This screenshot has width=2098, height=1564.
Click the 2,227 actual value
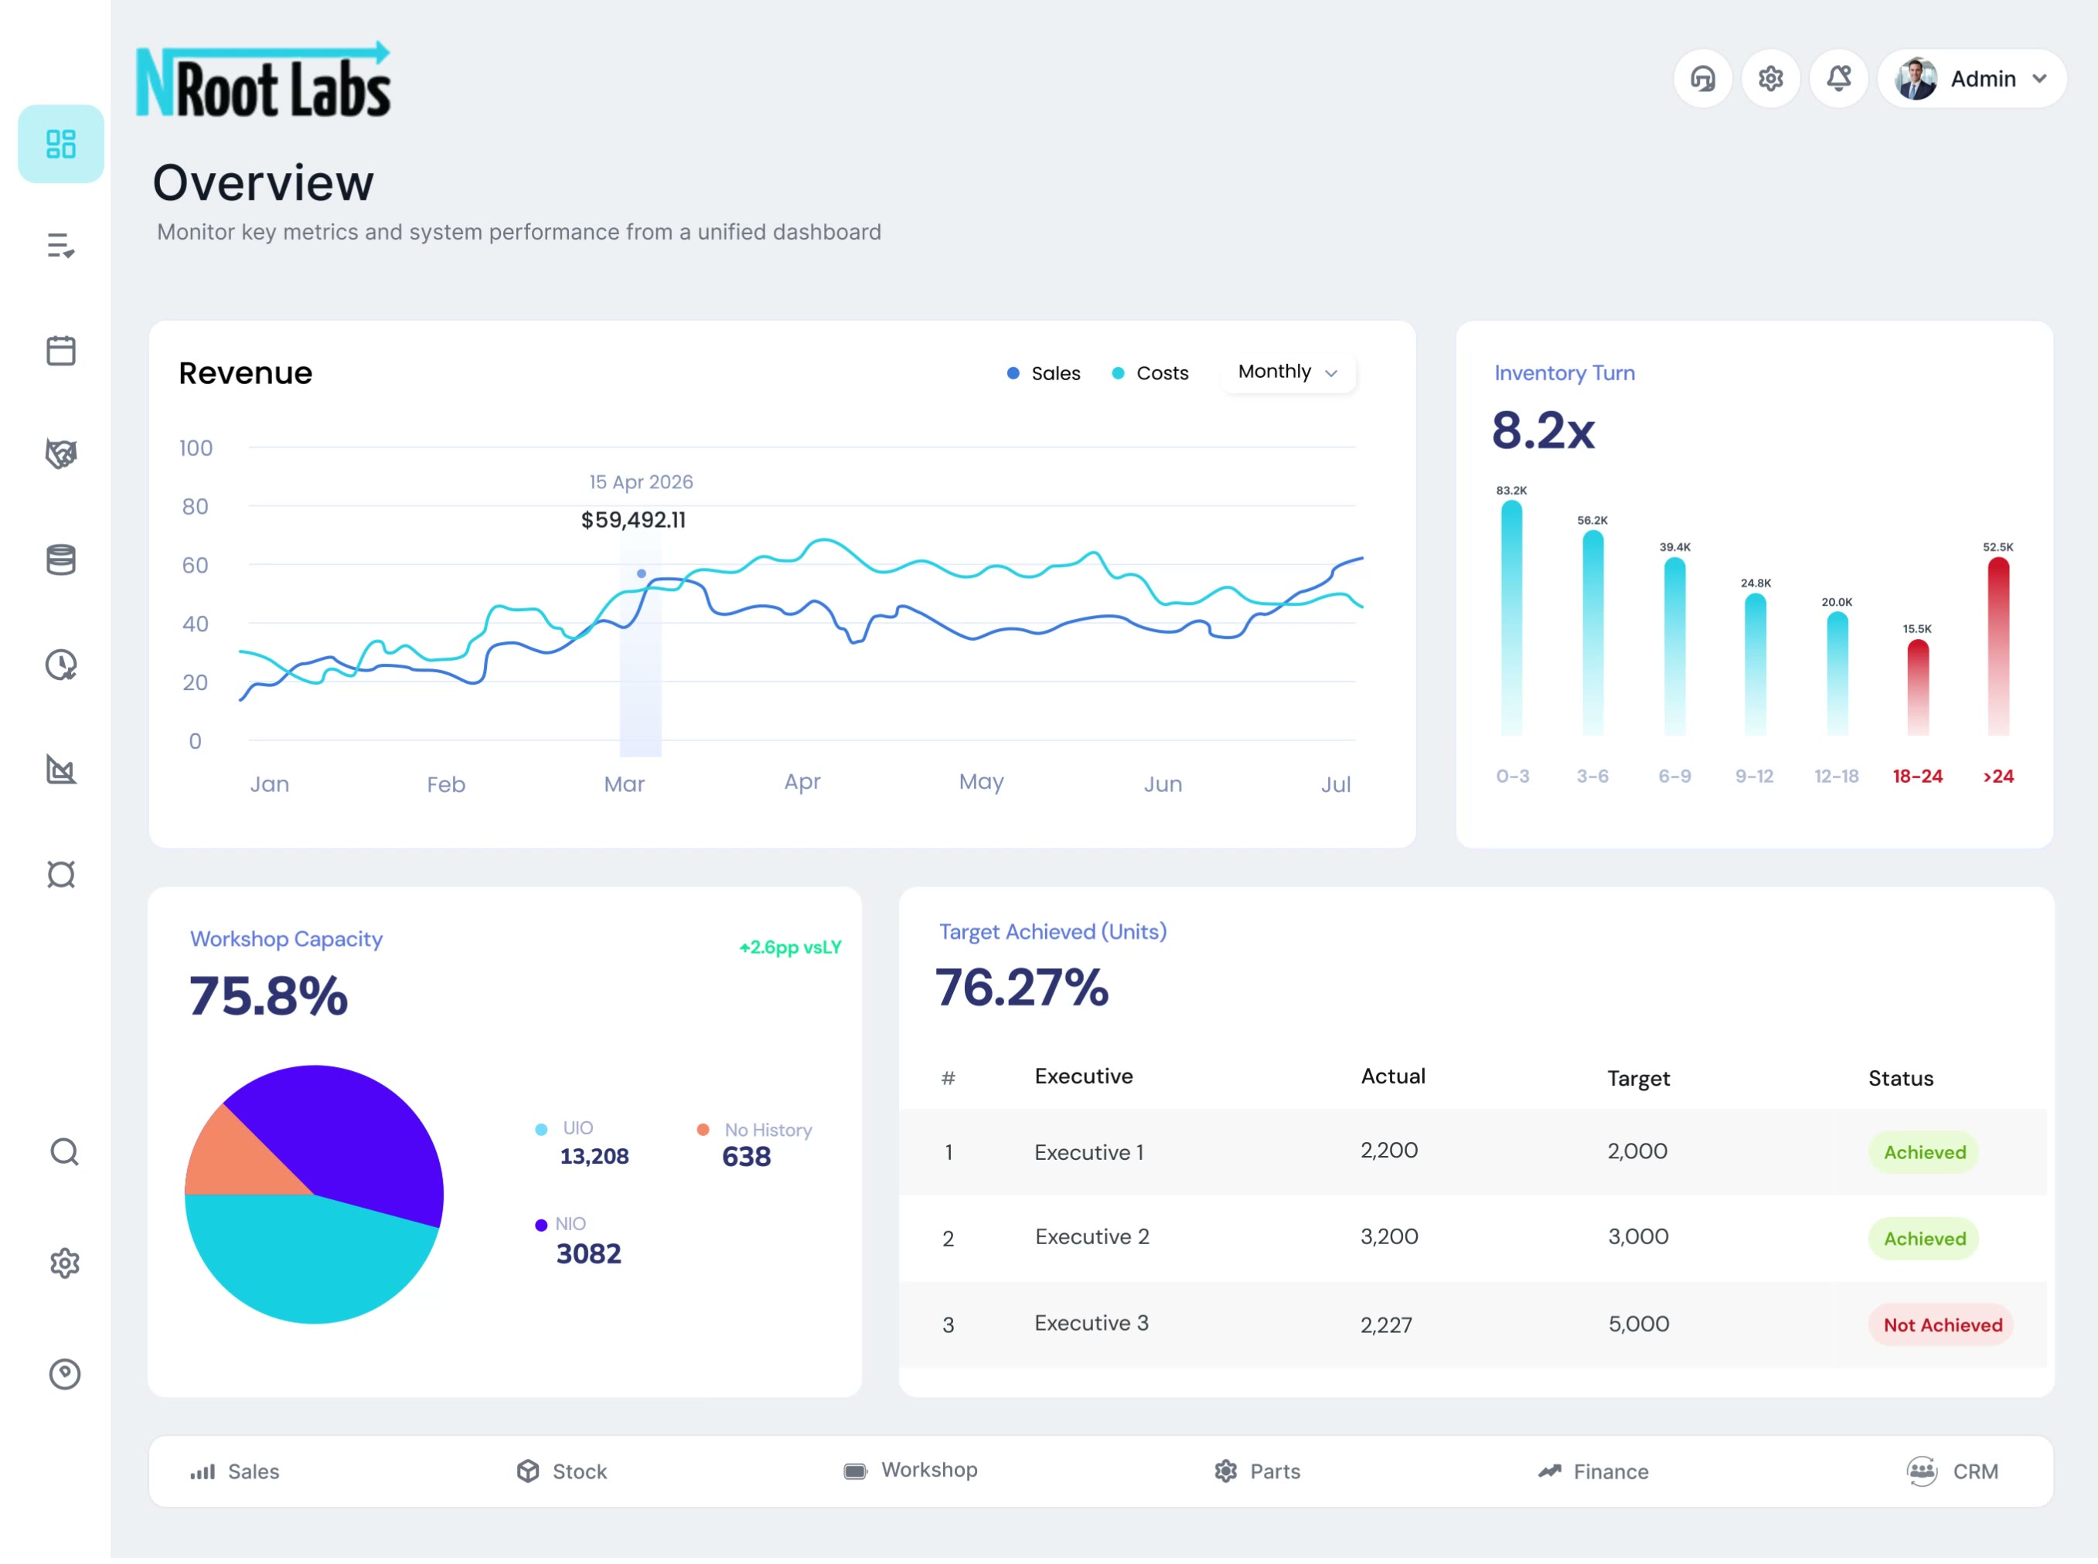[1386, 1324]
